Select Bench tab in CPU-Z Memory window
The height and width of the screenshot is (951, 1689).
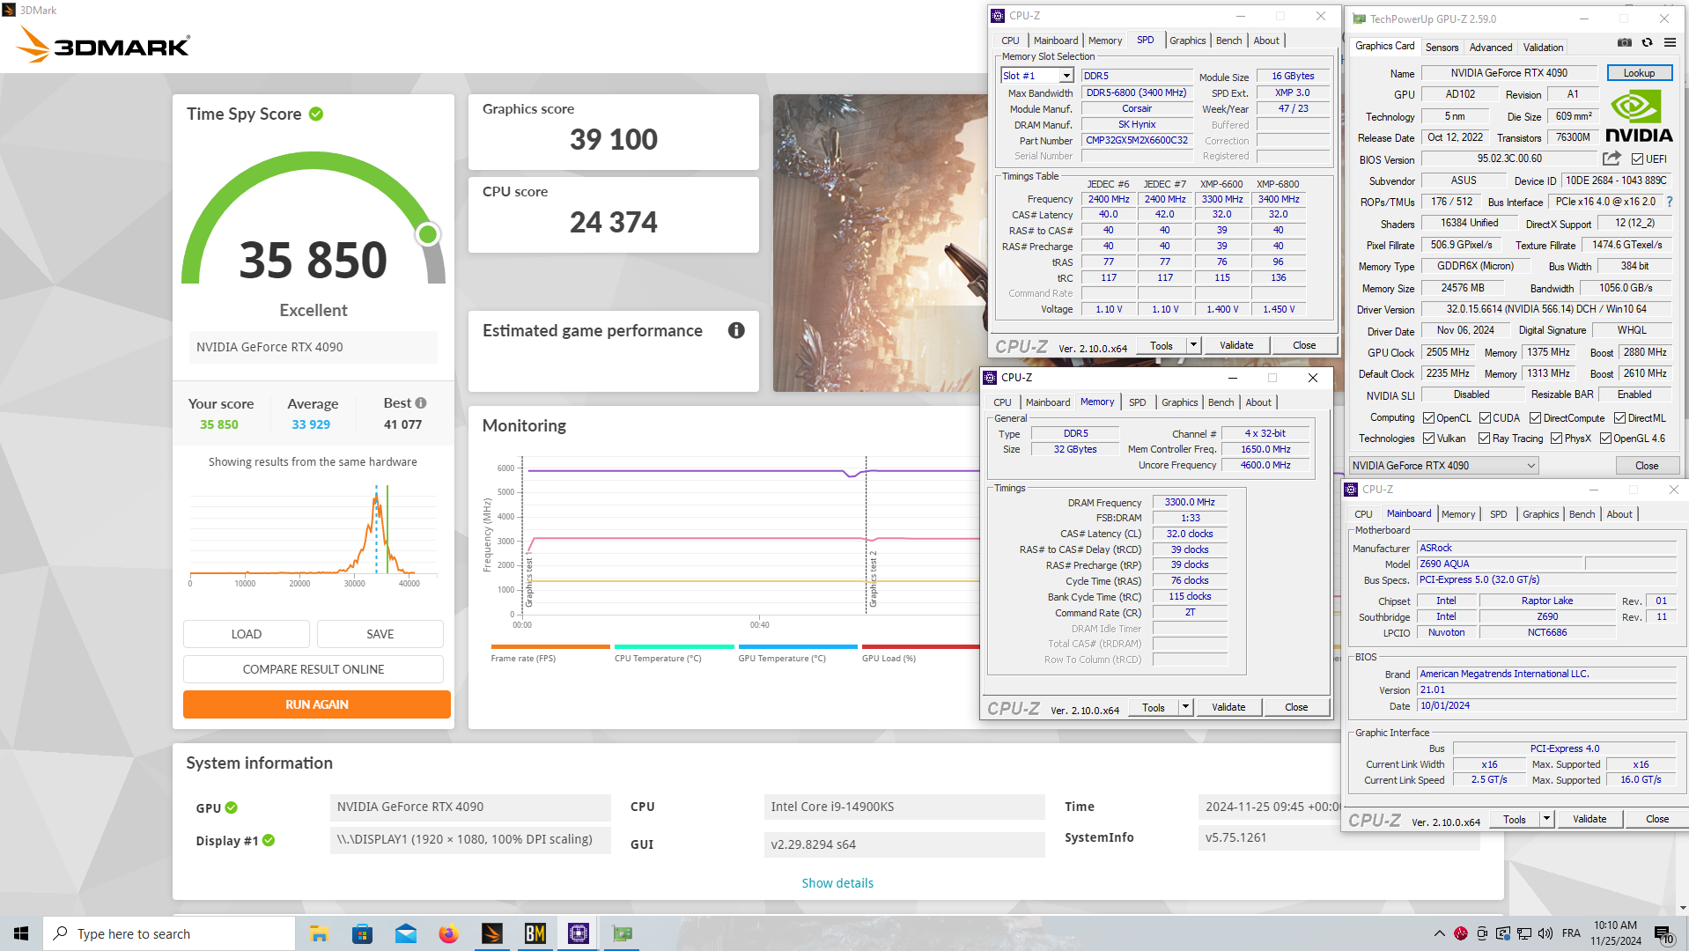tap(1221, 402)
